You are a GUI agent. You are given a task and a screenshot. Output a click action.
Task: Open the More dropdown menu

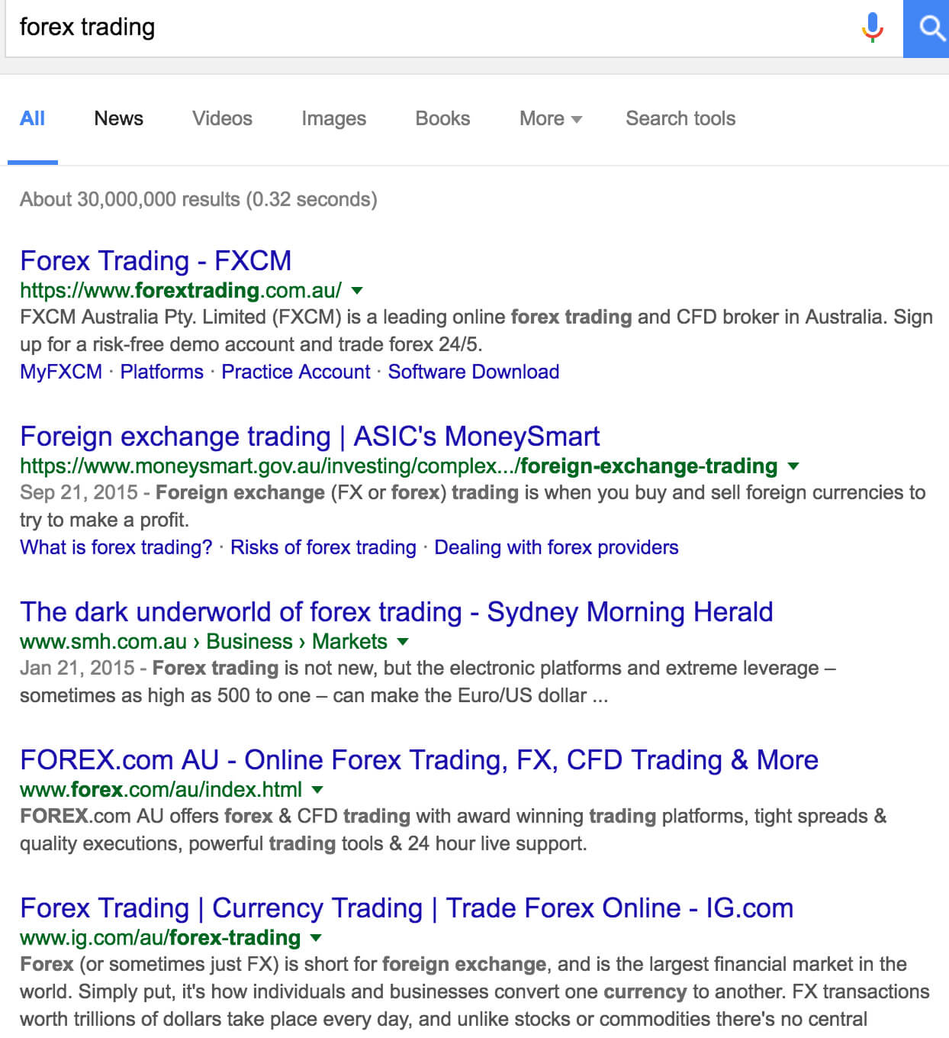pos(550,118)
